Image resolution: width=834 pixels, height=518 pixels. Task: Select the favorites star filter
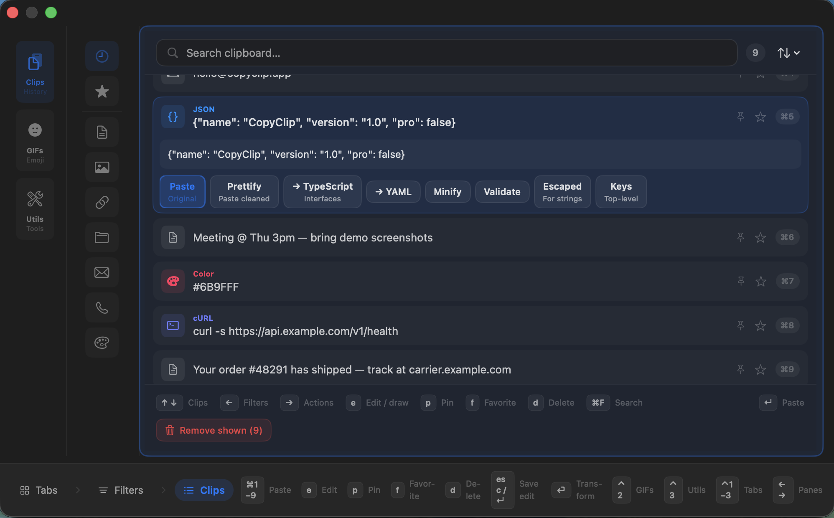point(102,91)
